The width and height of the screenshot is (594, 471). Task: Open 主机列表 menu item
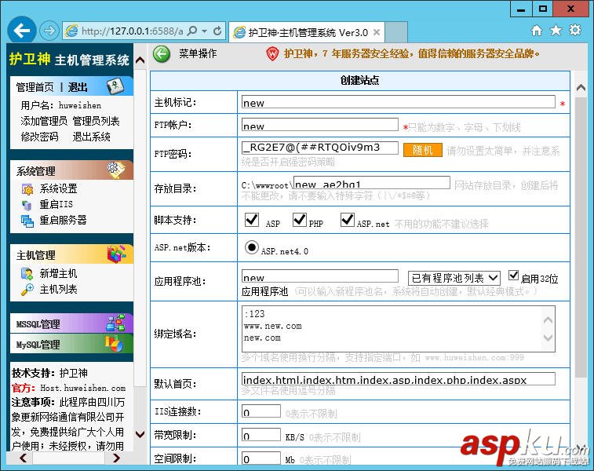click(58, 290)
